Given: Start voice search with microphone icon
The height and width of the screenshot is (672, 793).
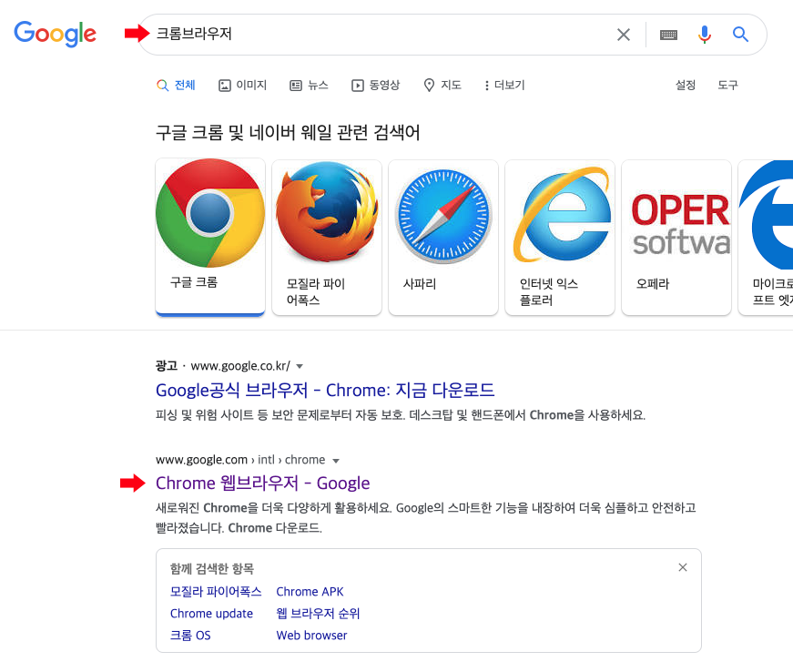Looking at the screenshot, I should pos(705,35).
